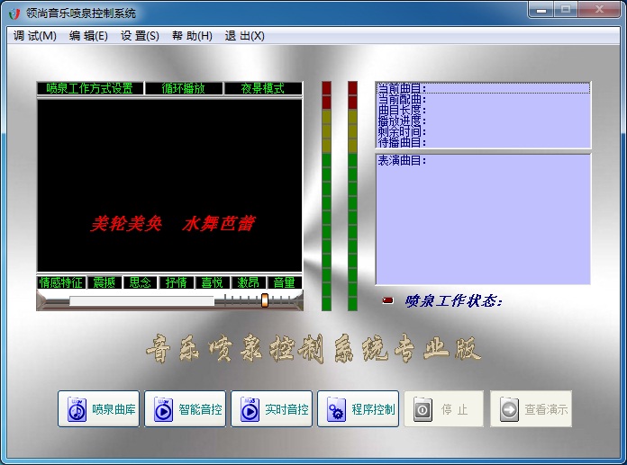The width and height of the screenshot is (627, 465).
Task: Click inside the 表演曲目 performance list box
Action: 482,220
